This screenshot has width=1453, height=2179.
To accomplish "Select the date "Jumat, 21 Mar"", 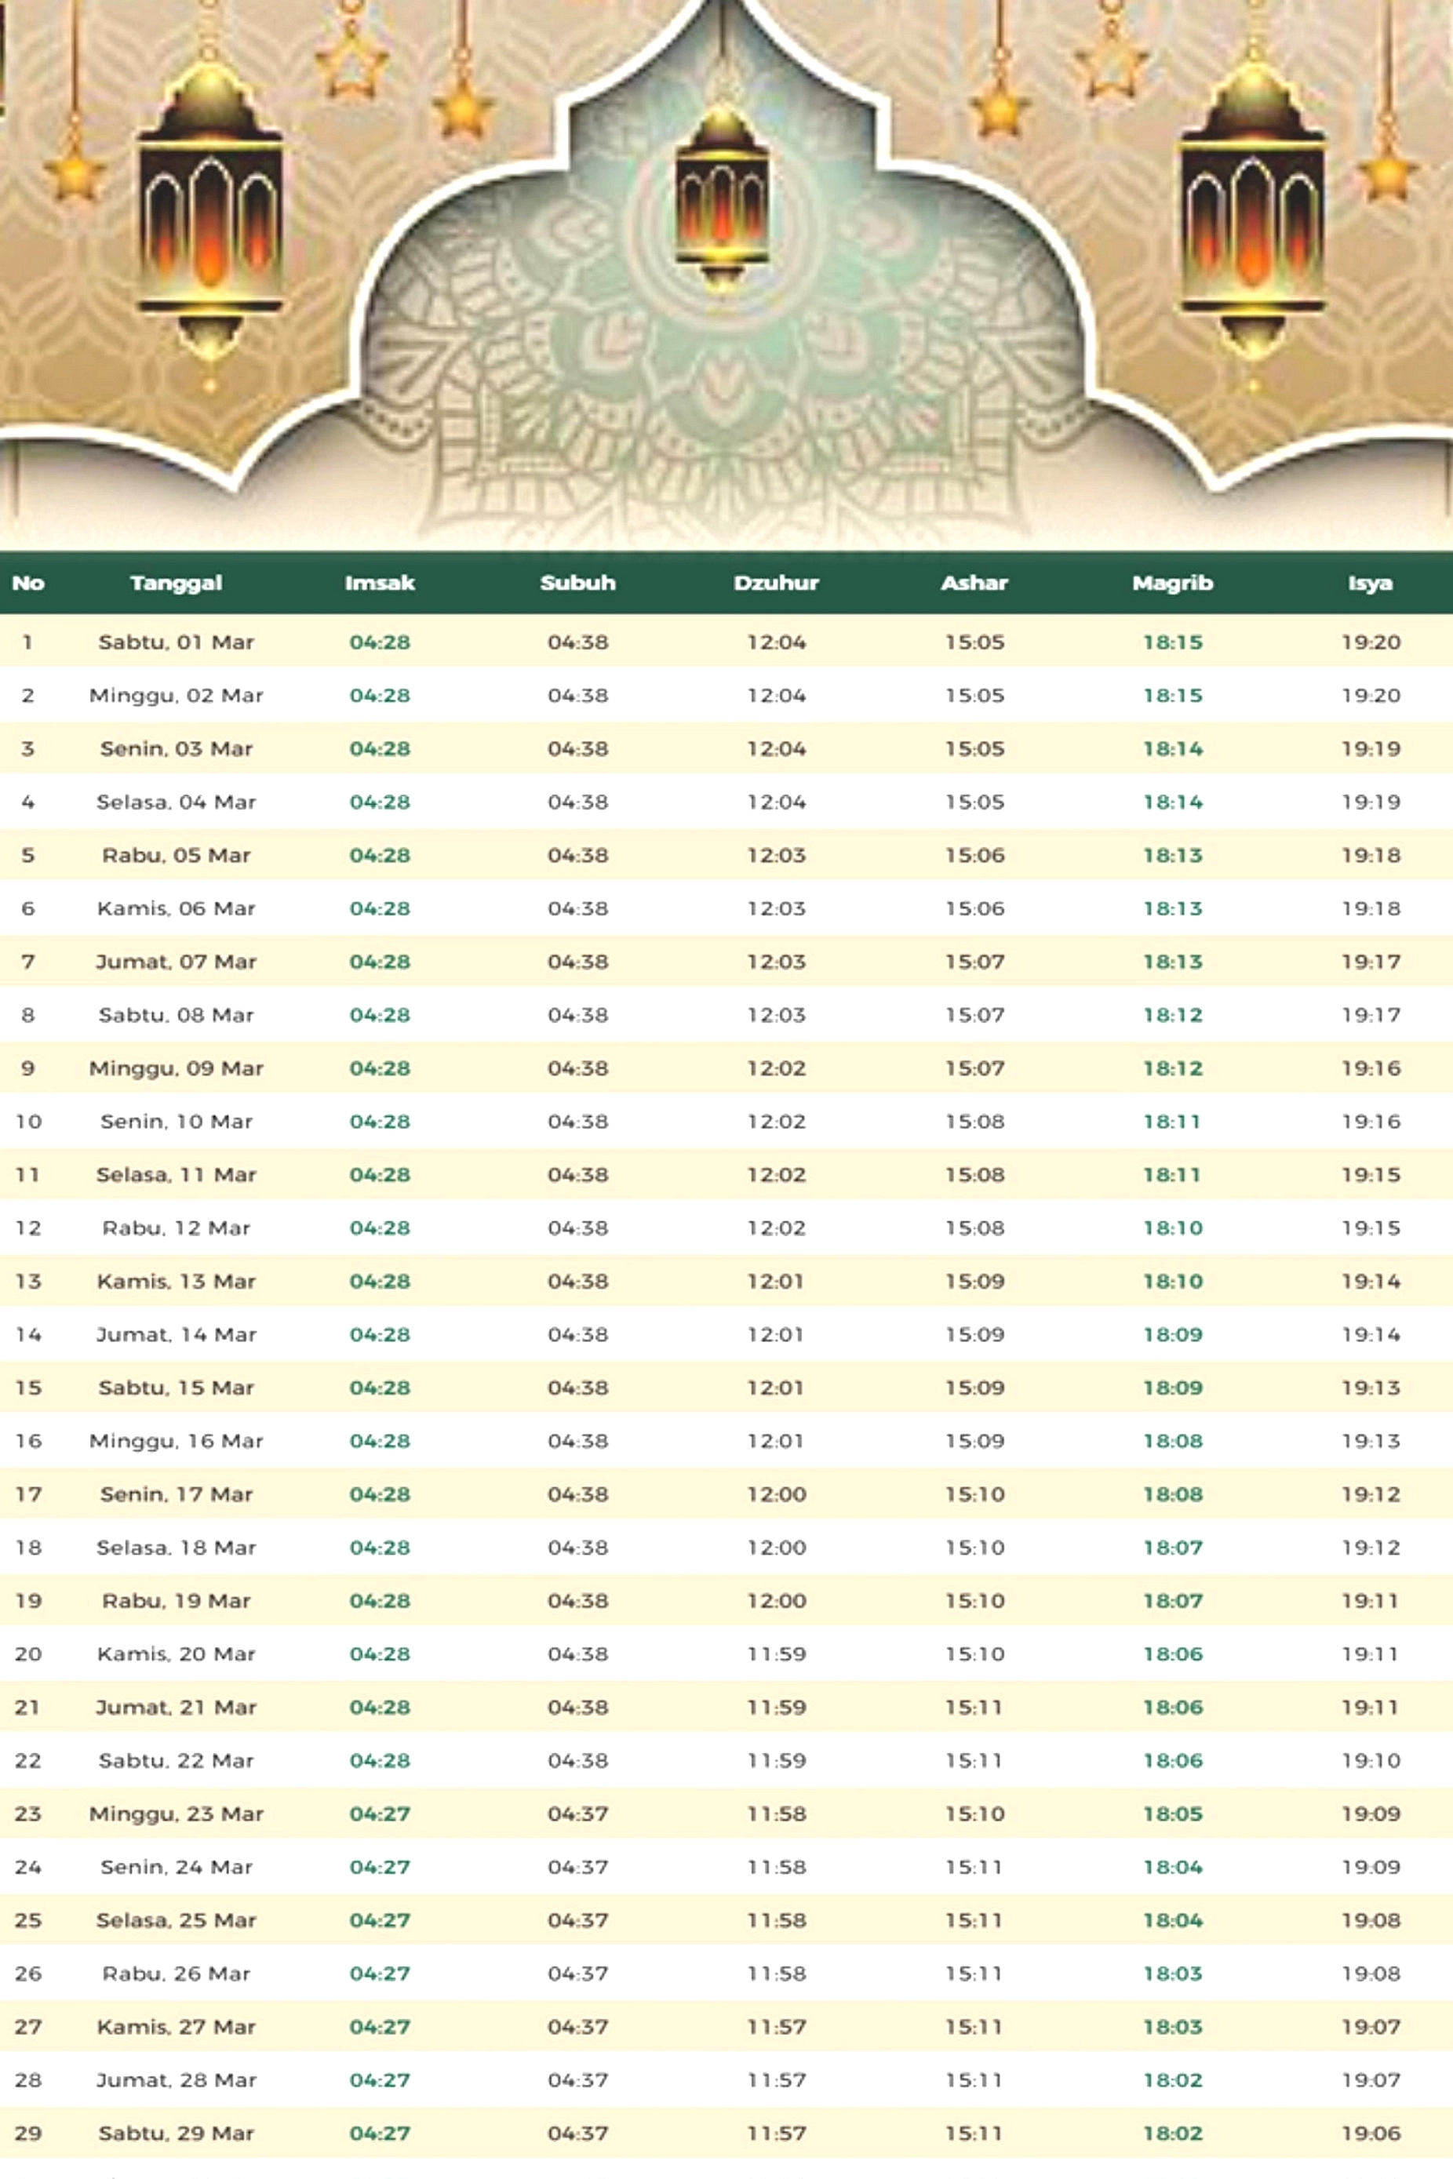I will coord(176,1708).
